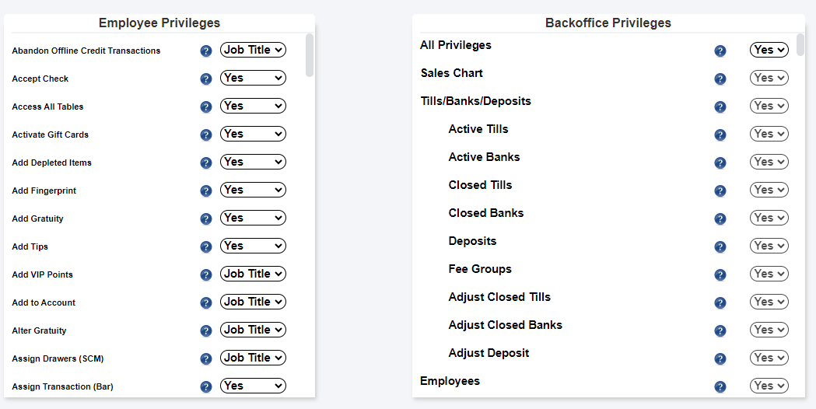Click help icon for Accept Check

(206, 79)
